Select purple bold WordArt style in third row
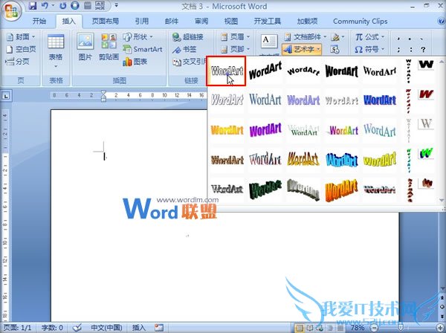446x333 pixels. click(x=265, y=130)
